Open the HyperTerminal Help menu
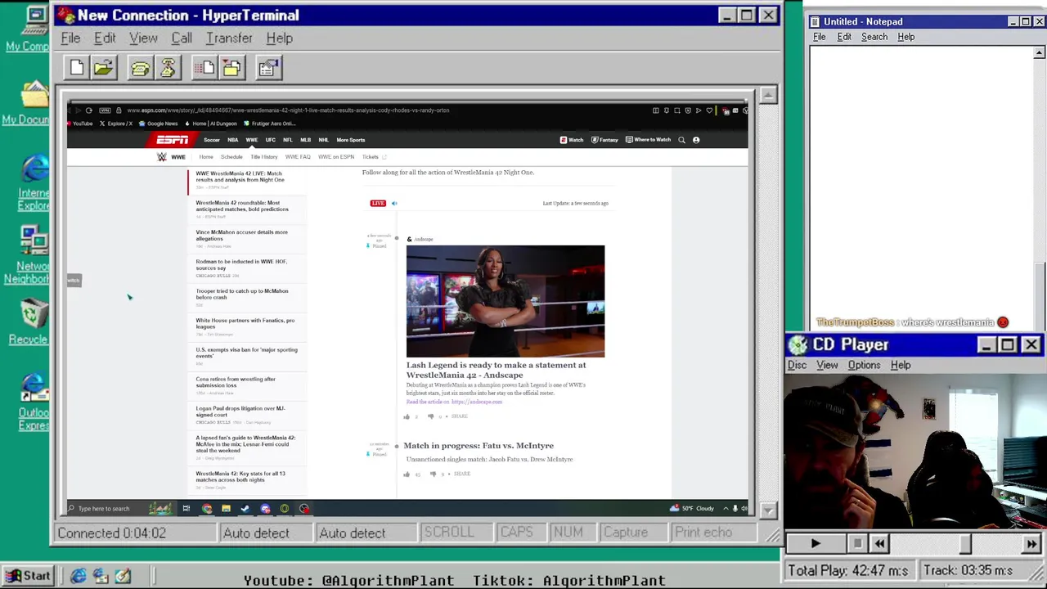Image resolution: width=1047 pixels, height=589 pixels. click(279, 38)
